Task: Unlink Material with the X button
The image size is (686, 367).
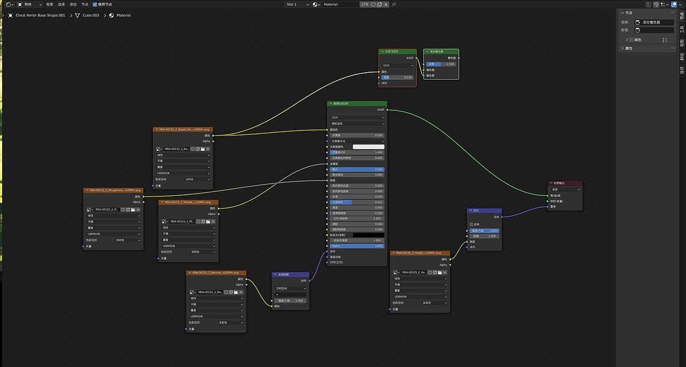Action: pos(386,4)
